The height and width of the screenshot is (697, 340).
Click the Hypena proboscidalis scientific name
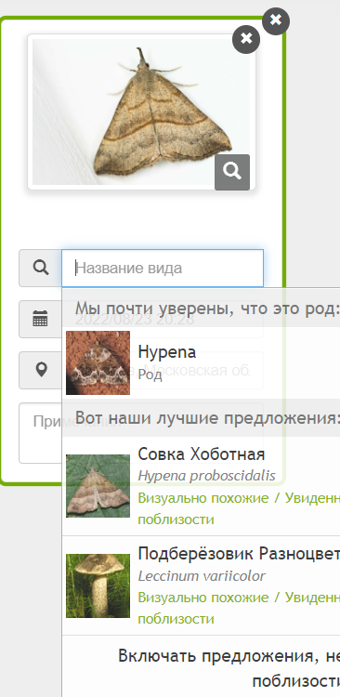tap(206, 476)
